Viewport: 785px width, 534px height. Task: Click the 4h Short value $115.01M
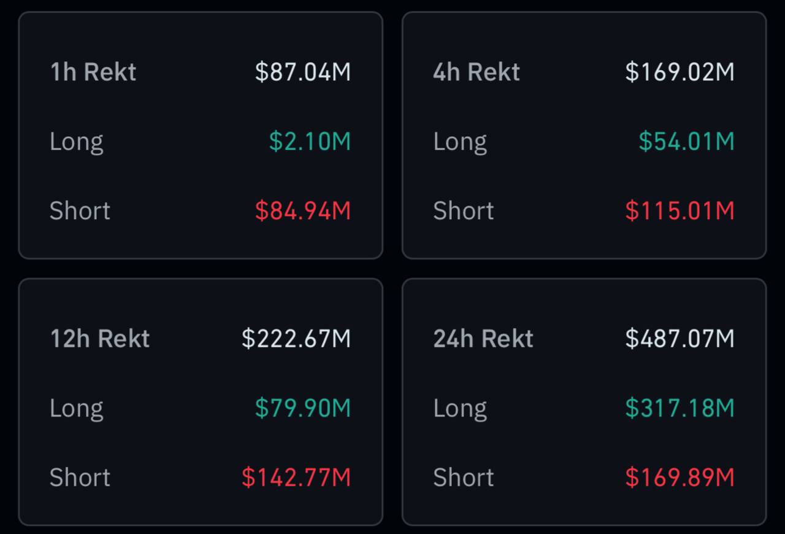pyautogui.click(x=680, y=211)
